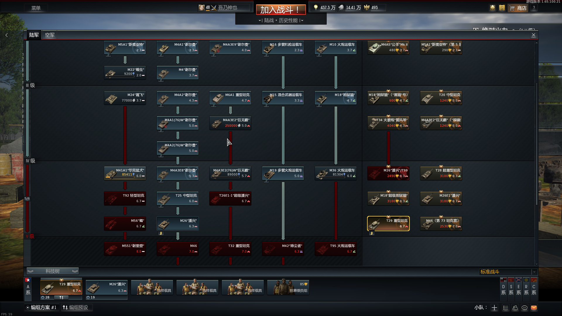The width and height of the screenshot is (562, 316).
Task: Select M4A3E2 巨无霸 costing 250000
Action: click(x=230, y=123)
